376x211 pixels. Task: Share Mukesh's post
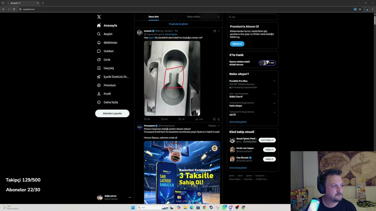pos(219,119)
